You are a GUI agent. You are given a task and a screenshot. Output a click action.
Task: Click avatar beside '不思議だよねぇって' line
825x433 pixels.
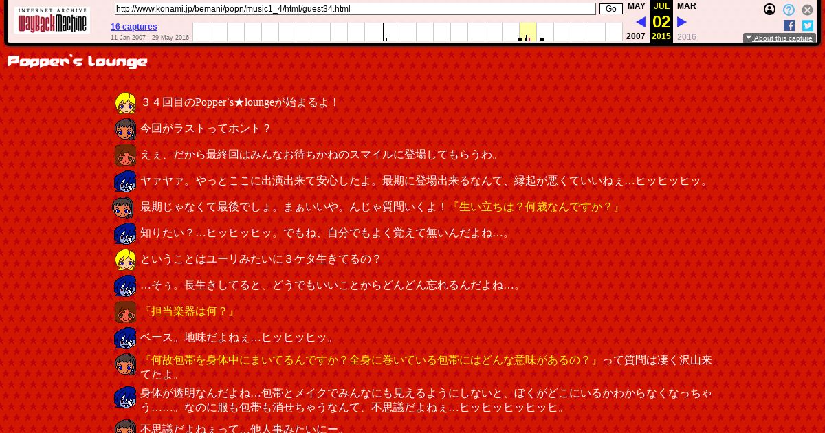(x=125, y=426)
